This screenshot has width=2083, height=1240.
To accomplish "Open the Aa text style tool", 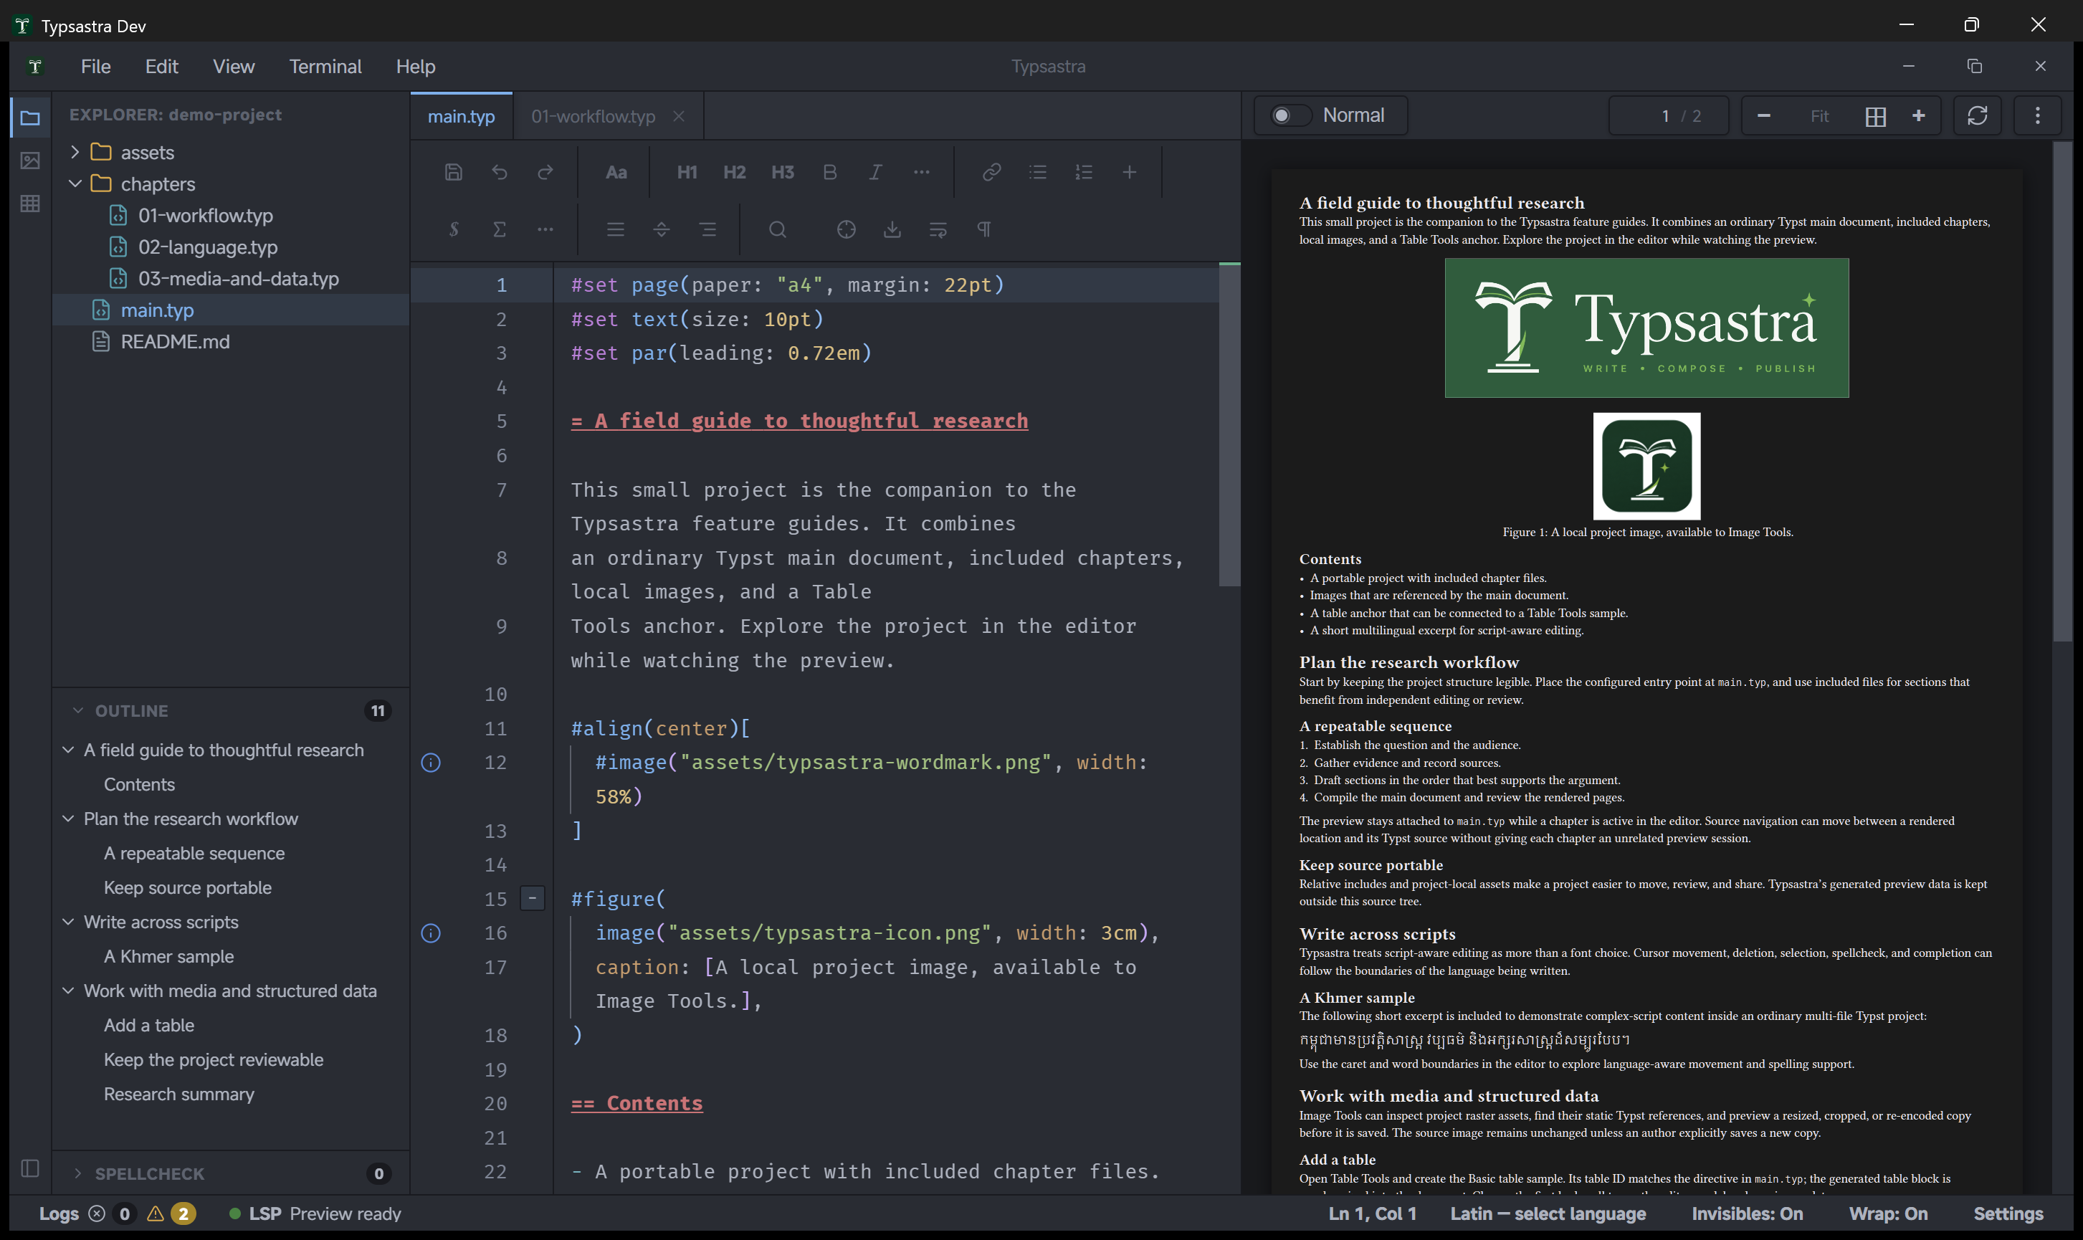I will [616, 172].
